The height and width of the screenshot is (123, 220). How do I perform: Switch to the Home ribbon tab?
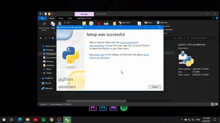51,18
